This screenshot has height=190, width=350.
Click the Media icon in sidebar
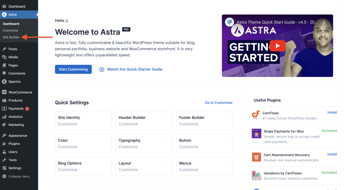coord(4,57)
